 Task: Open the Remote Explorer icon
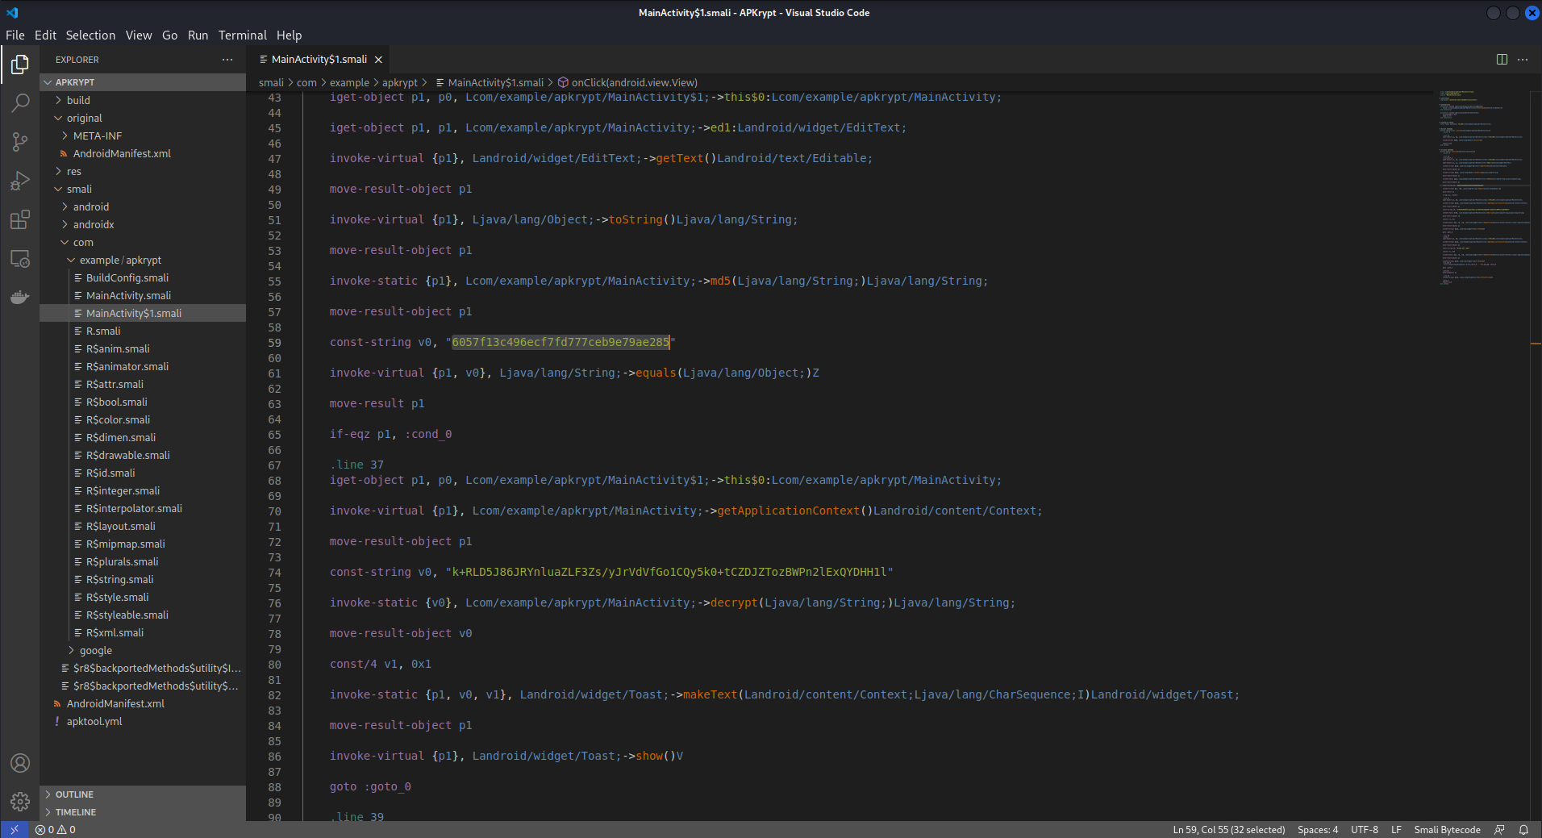click(20, 258)
